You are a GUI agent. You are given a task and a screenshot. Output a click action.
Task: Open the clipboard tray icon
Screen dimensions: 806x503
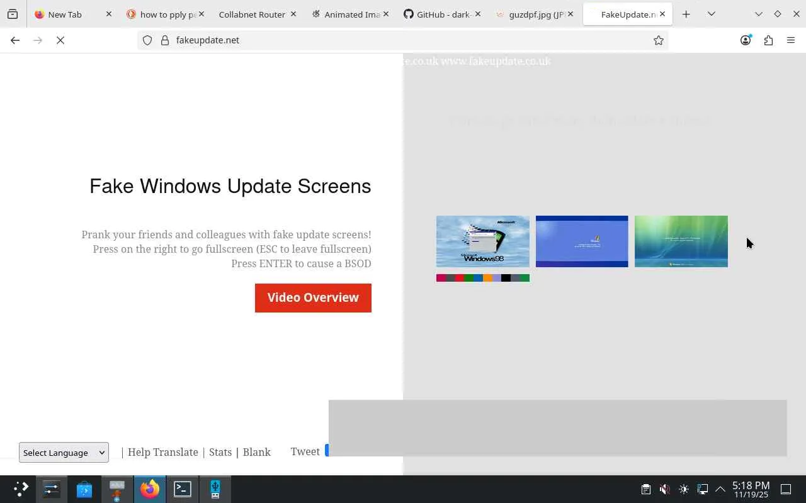[x=645, y=489]
